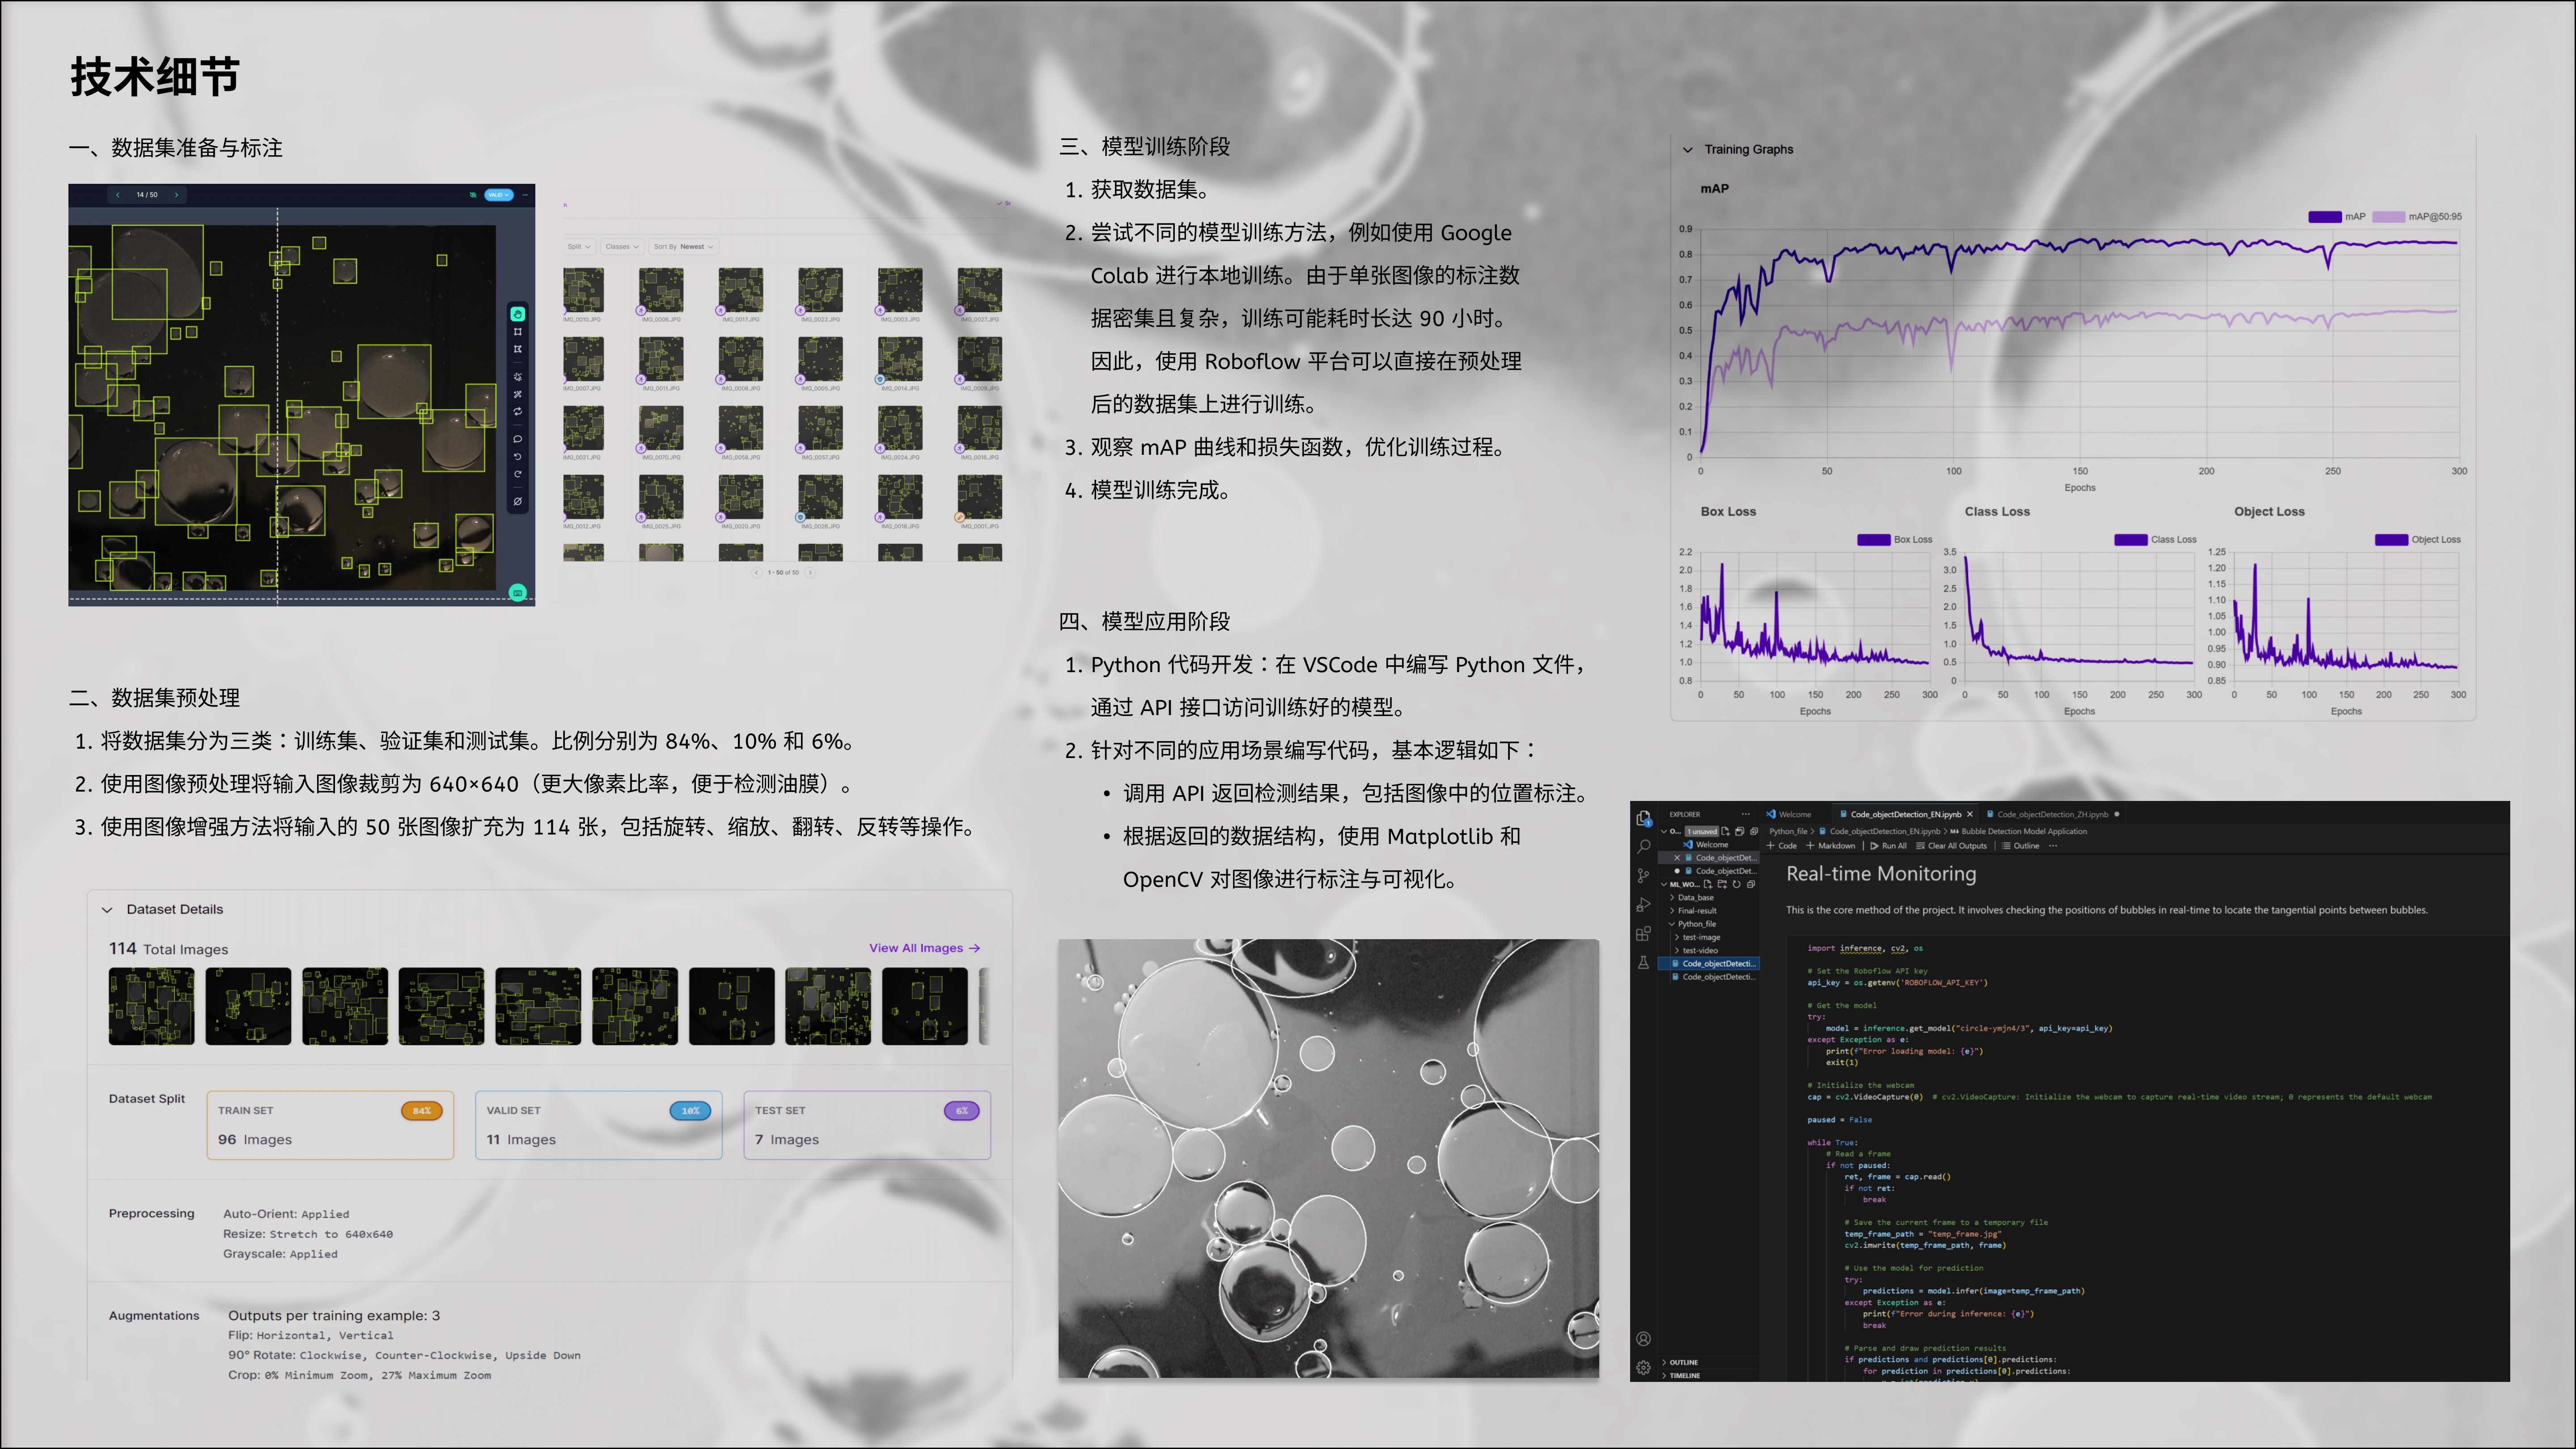Open Source Control in VS Code activity bar
2576x1449 pixels.
coord(1643,876)
